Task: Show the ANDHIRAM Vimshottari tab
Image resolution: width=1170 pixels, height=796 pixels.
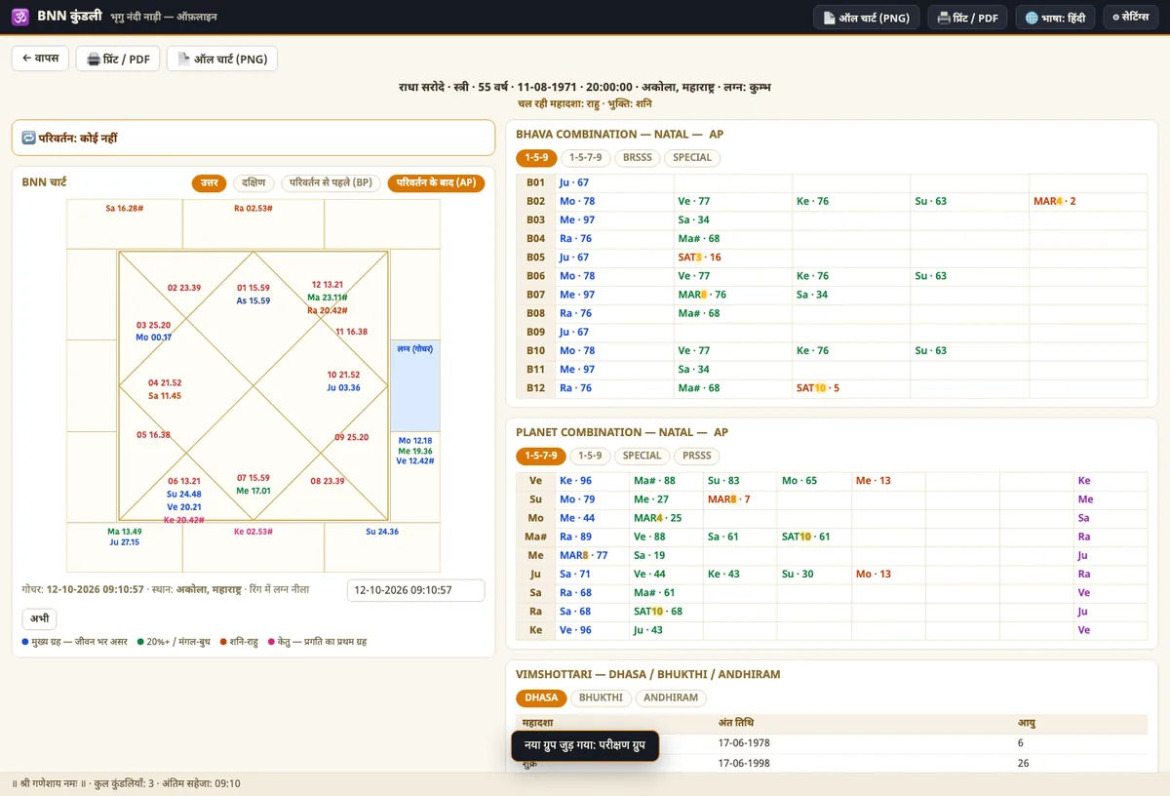Action: [x=671, y=697]
